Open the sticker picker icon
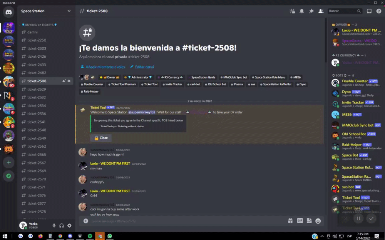The height and width of the screenshot is (240, 385). 309,221
